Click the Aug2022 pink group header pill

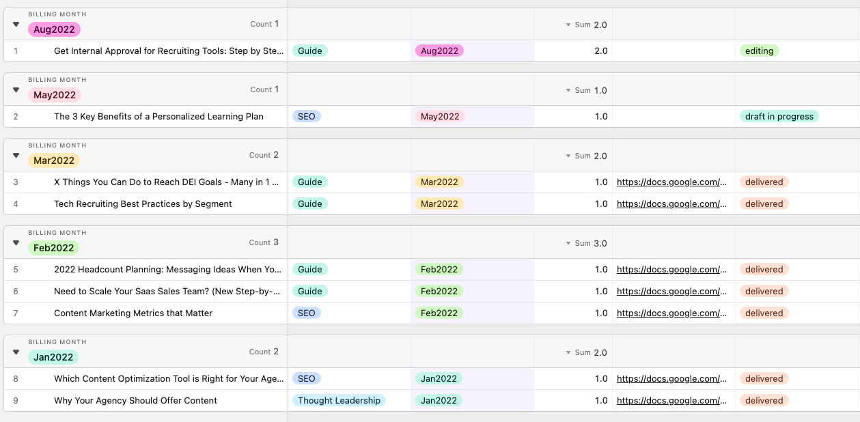[x=55, y=29]
